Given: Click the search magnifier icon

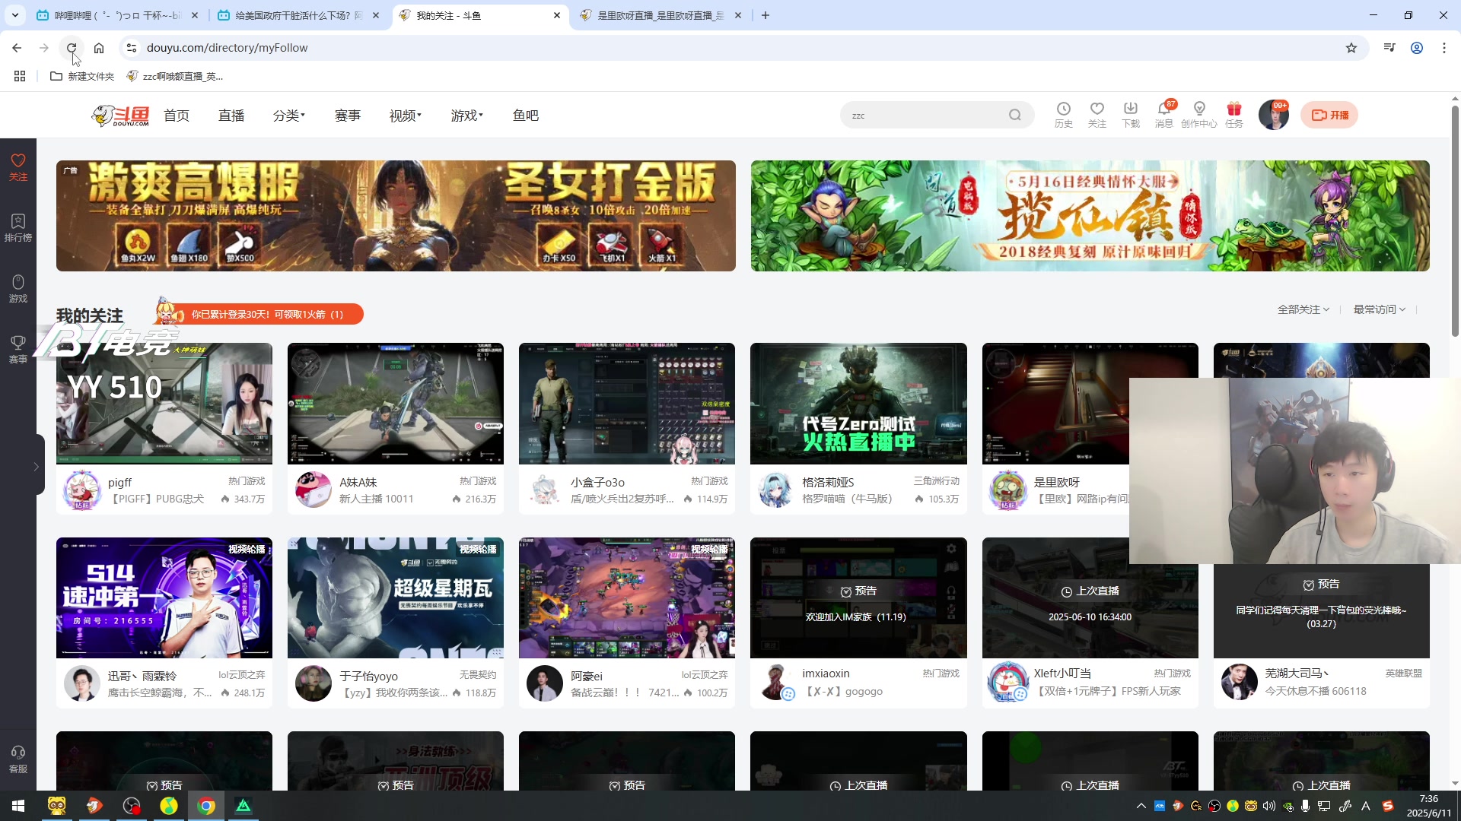Looking at the screenshot, I should point(1014,116).
